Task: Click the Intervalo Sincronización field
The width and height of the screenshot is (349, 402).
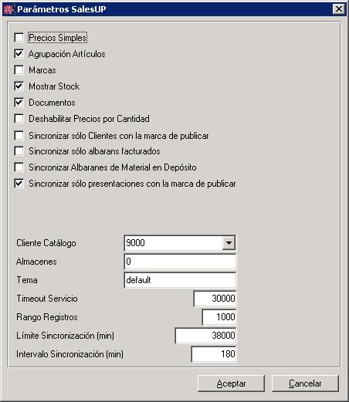Action: (x=214, y=354)
